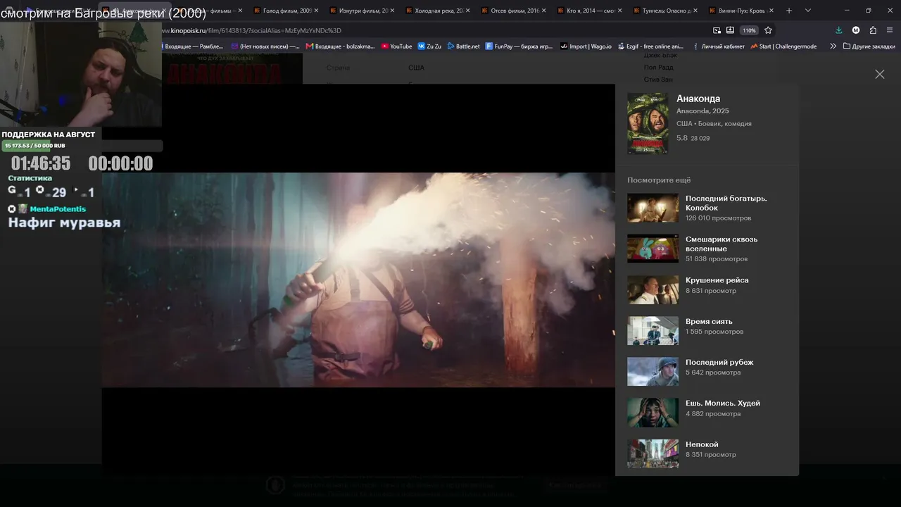
Task: Open the profile avatar with letter M
Action: [856, 30]
